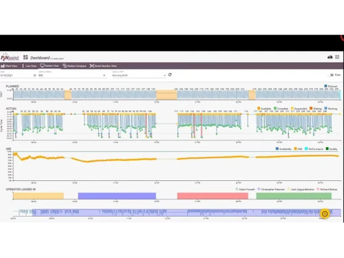344x258 pixels.
Task: Click the long orange break block in Planned chart
Action: [166, 95]
